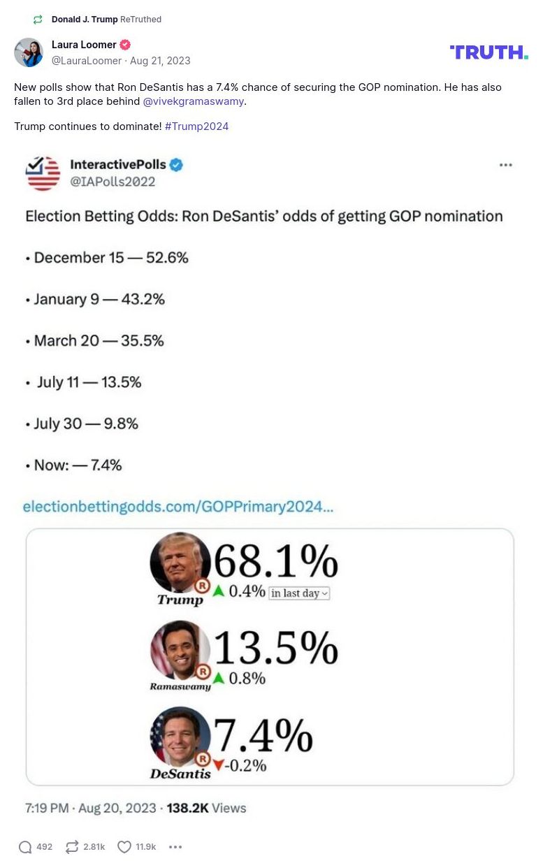The height and width of the screenshot is (868, 543).
Task: Click the ReTruth icon next to the reply count
Action: click(71, 846)
